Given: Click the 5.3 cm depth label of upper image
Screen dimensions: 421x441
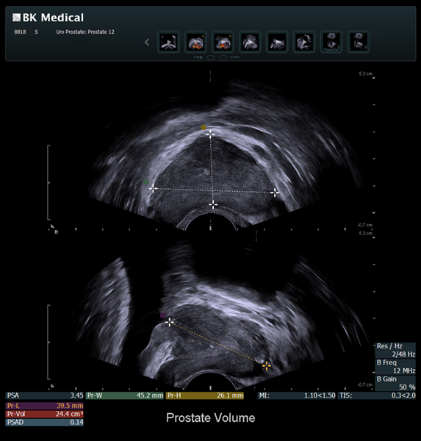Looking at the screenshot, I should pos(365,73).
